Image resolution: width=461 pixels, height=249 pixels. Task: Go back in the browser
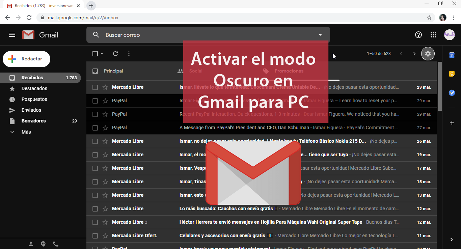7,18
